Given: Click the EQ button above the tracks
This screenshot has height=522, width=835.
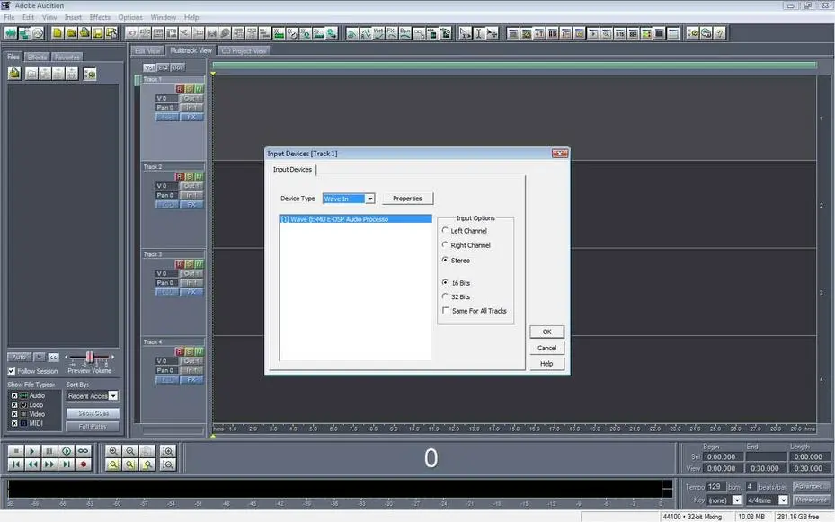Looking at the screenshot, I should (x=163, y=67).
